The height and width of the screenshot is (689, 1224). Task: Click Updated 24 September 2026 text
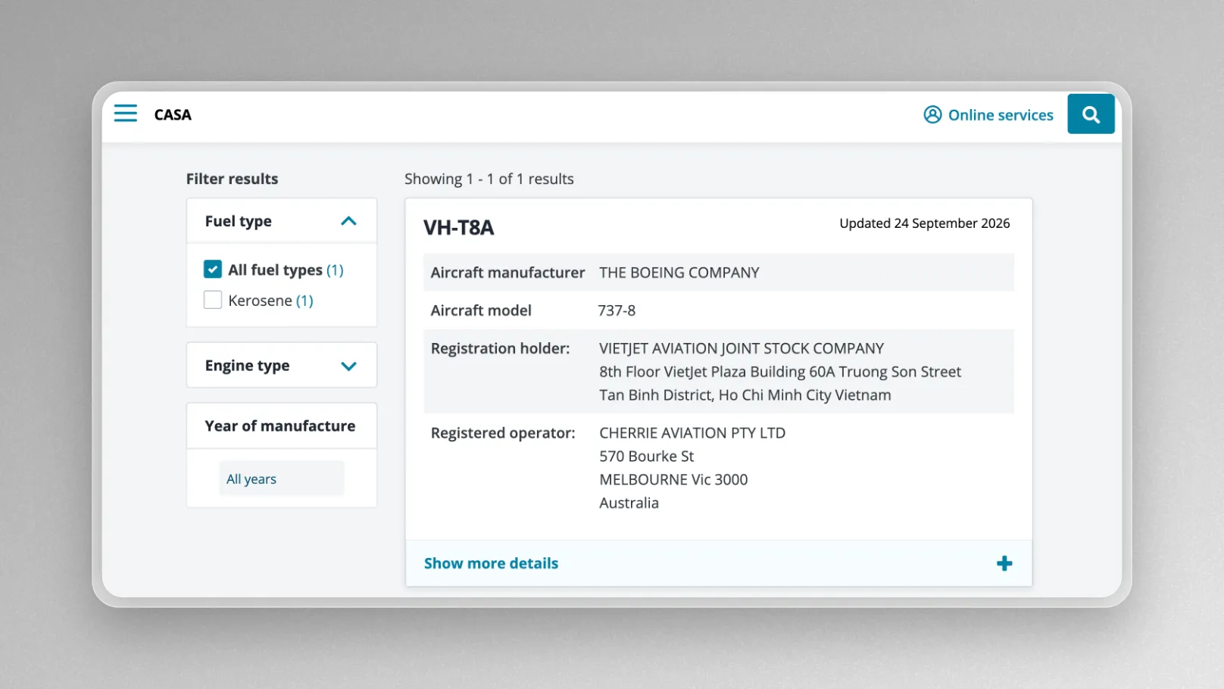(925, 223)
